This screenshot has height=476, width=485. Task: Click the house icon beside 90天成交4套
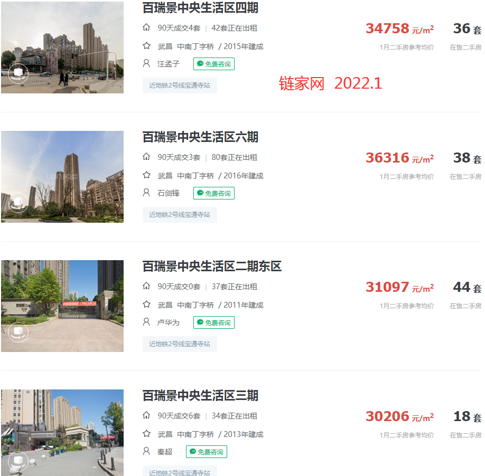146,27
